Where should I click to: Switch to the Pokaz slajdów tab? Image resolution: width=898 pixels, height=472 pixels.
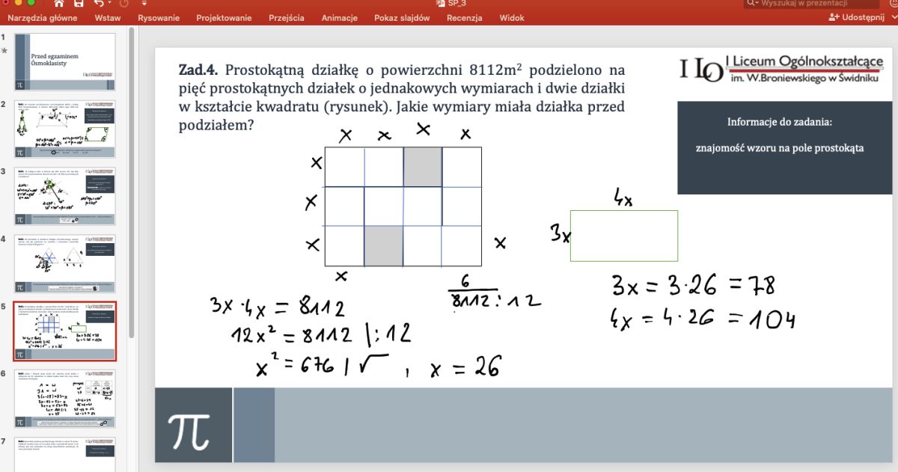pyautogui.click(x=402, y=18)
